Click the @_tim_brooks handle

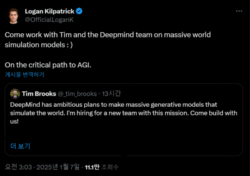(77, 94)
